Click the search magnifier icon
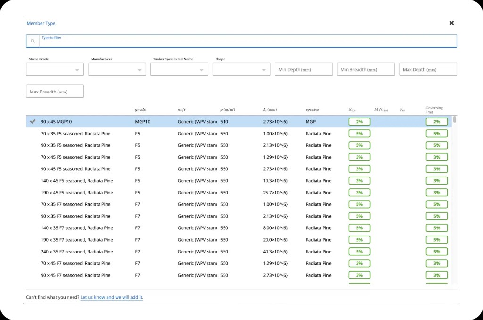The height and width of the screenshot is (320, 483). point(33,41)
